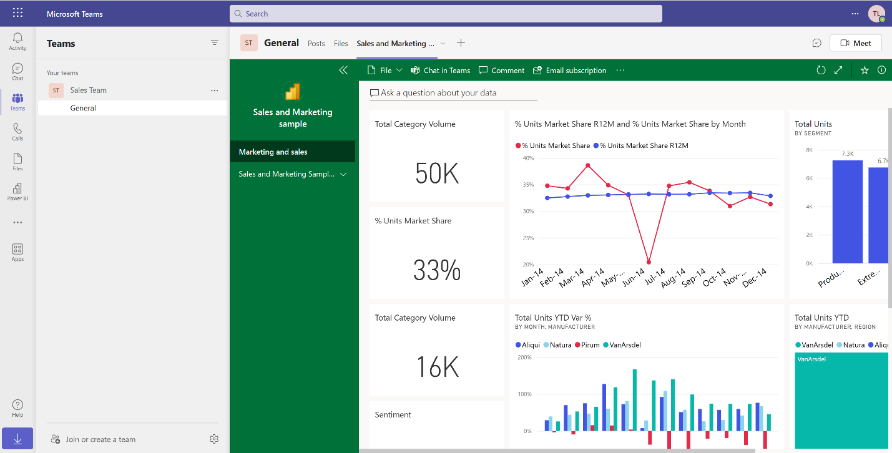Open settings and more in title bar
This screenshot has height=453, width=892.
(x=855, y=14)
